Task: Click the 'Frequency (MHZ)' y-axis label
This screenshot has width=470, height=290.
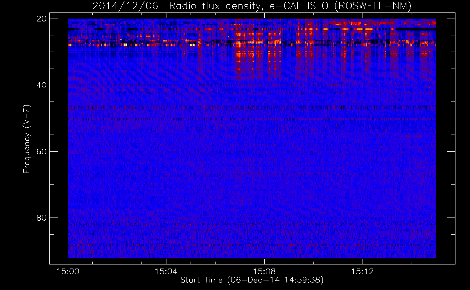Action: tap(27, 139)
